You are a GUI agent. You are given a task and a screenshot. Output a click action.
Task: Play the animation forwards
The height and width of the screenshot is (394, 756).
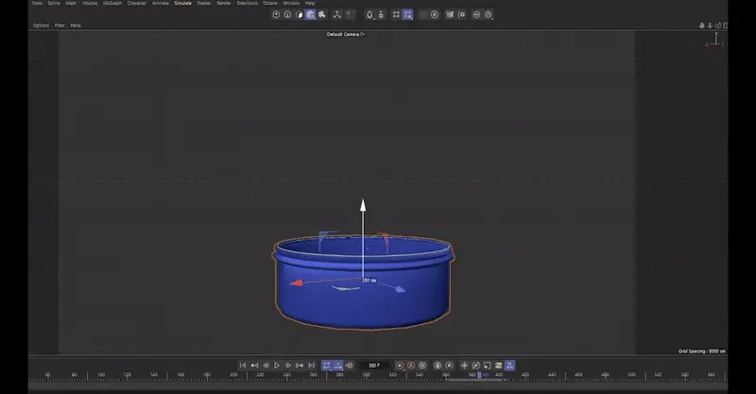(x=277, y=366)
